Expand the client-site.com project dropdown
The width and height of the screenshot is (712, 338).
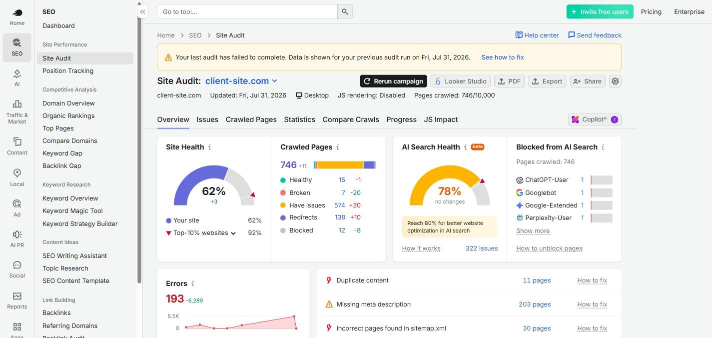click(x=274, y=81)
